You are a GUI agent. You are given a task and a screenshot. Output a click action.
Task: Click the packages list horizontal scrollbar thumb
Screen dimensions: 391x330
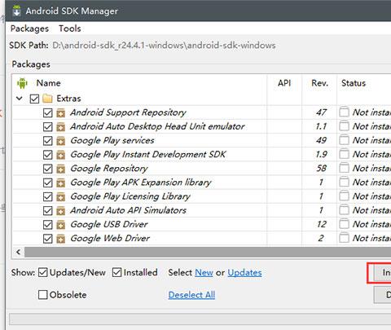click(208, 252)
